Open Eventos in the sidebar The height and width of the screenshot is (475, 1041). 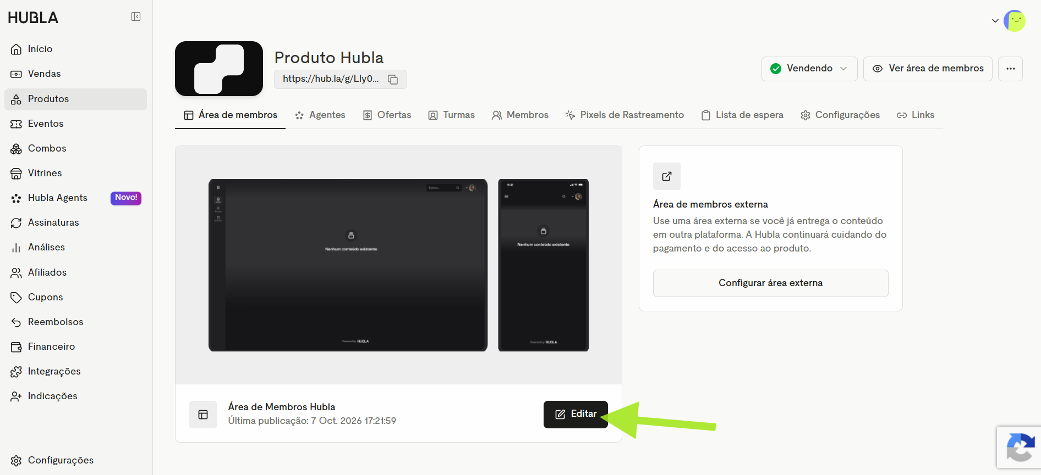[75, 124]
